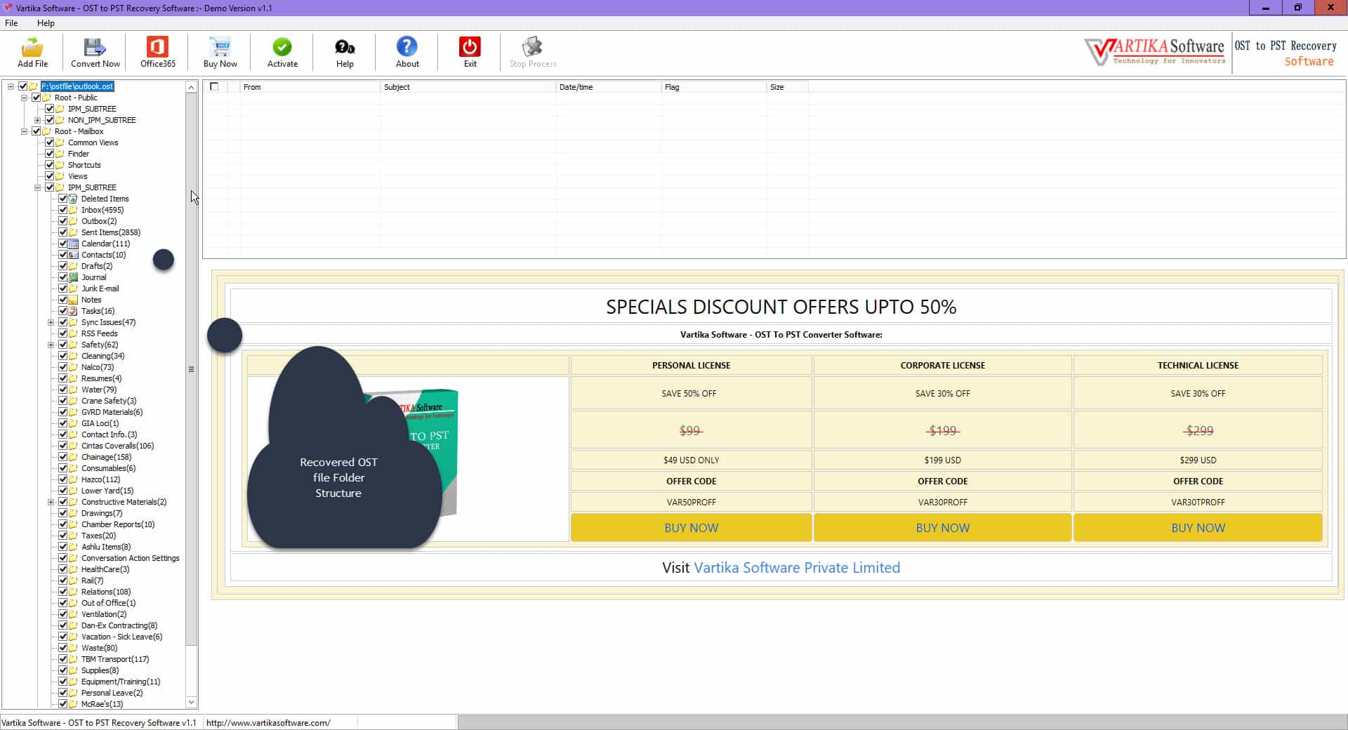Open Help from the toolbar icon
Screen dimensions: 1348x730
345,47
